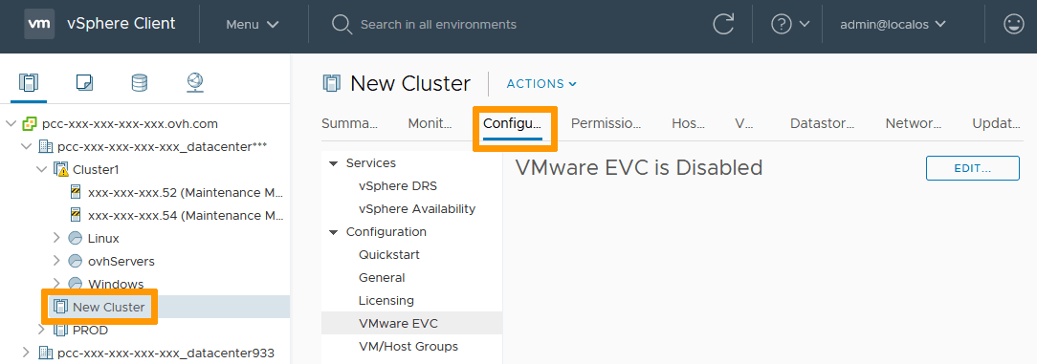This screenshot has height=364, width=1037.
Task: Collapse the Cluster1 node
Action: coord(42,169)
